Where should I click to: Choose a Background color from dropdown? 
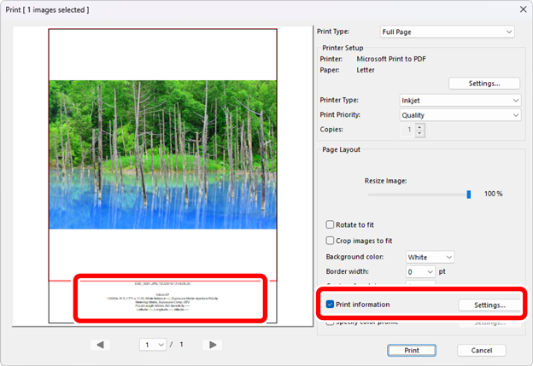click(430, 257)
